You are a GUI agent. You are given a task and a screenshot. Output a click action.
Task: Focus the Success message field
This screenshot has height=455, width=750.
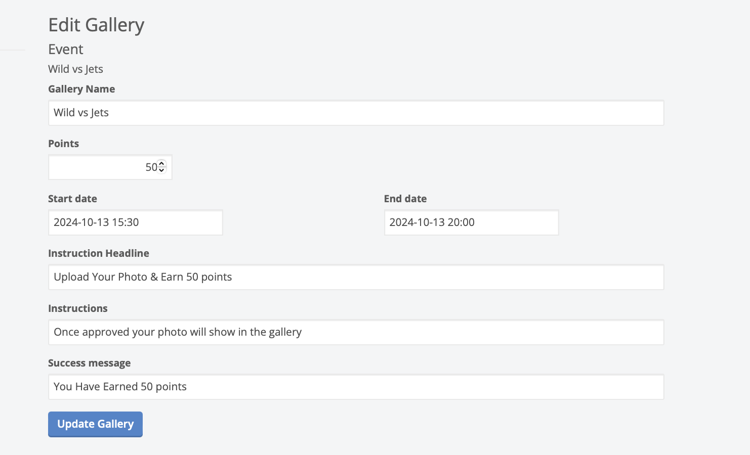pos(356,387)
